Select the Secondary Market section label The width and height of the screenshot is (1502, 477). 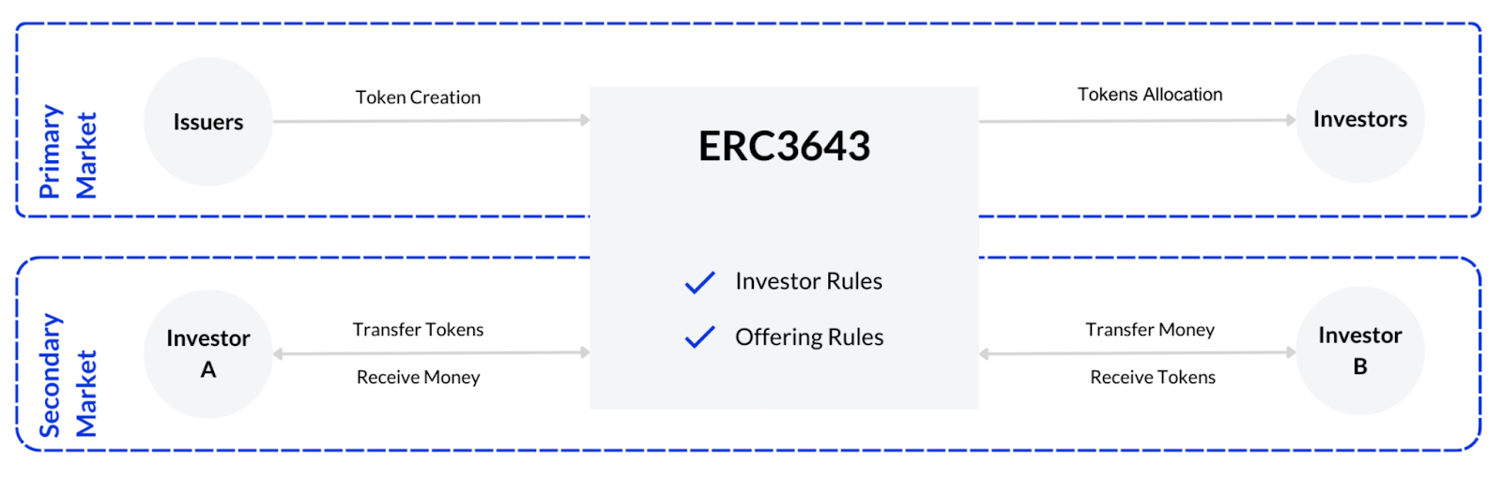click(68, 376)
